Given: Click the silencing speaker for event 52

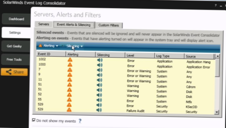Looking at the screenshot, I should click(x=99, y=95).
